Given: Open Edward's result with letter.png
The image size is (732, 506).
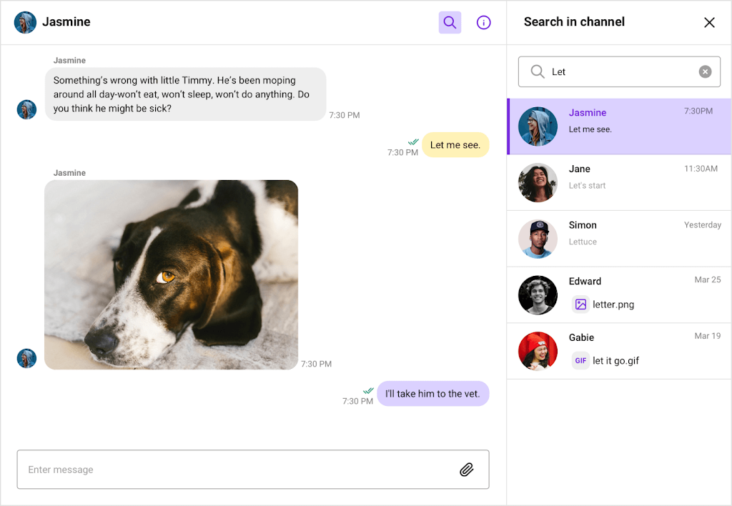Looking at the screenshot, I should pyautogui.click(x=619, y=295).
